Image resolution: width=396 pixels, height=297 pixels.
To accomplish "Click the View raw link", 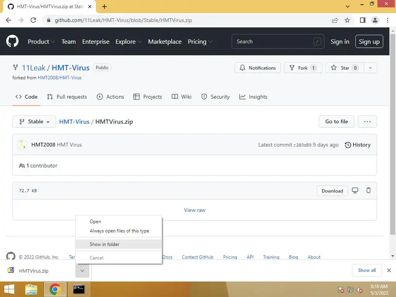I will [195, 210].
